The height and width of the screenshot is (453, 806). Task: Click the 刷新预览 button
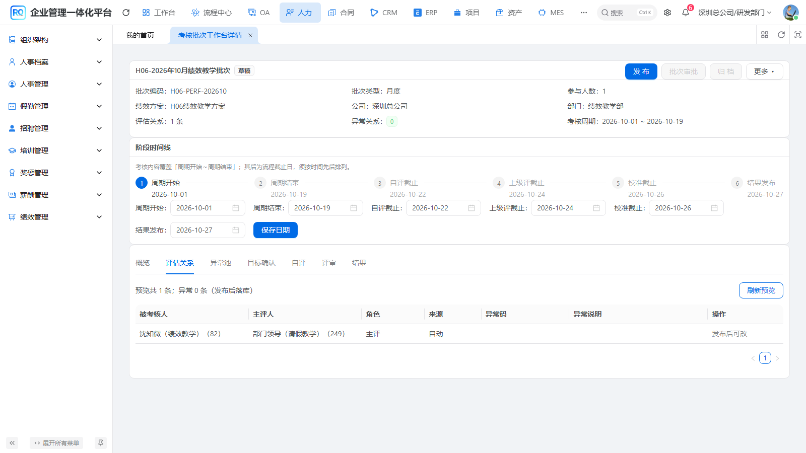[x=761, y=290]
